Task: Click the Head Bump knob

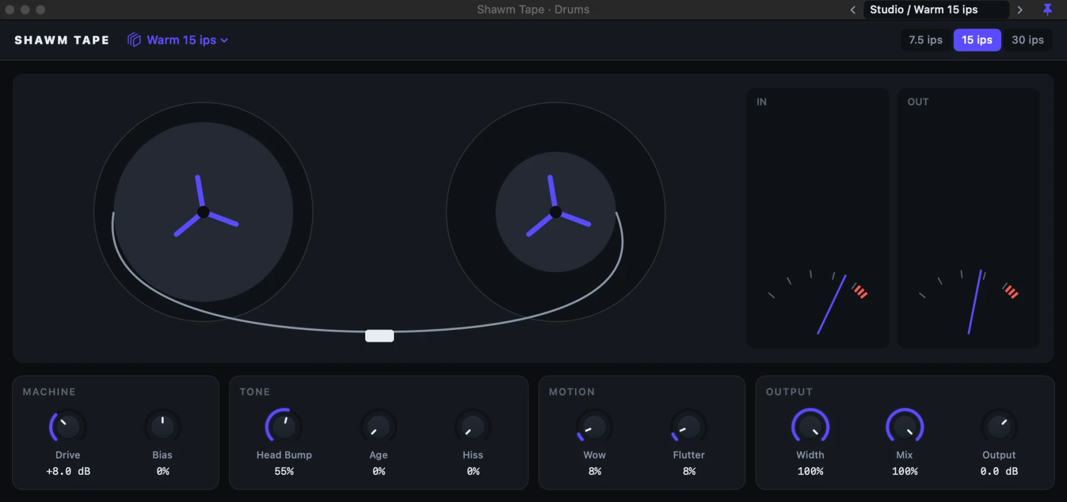Action: [x=284, y=427]
